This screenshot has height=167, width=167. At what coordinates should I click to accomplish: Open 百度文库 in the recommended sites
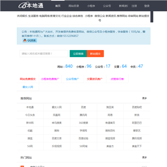57,138
